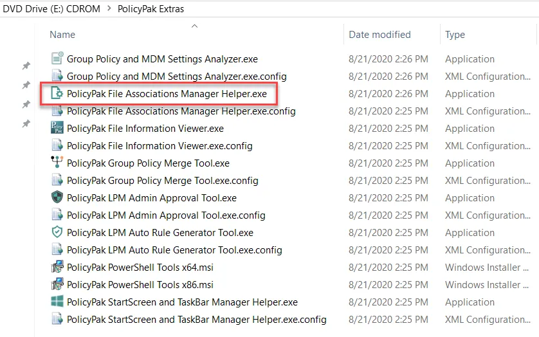Click the StartScreen and TaskBar Manager Helper.exe Windows icon
The image size is (539, 337).
point(57,302)
